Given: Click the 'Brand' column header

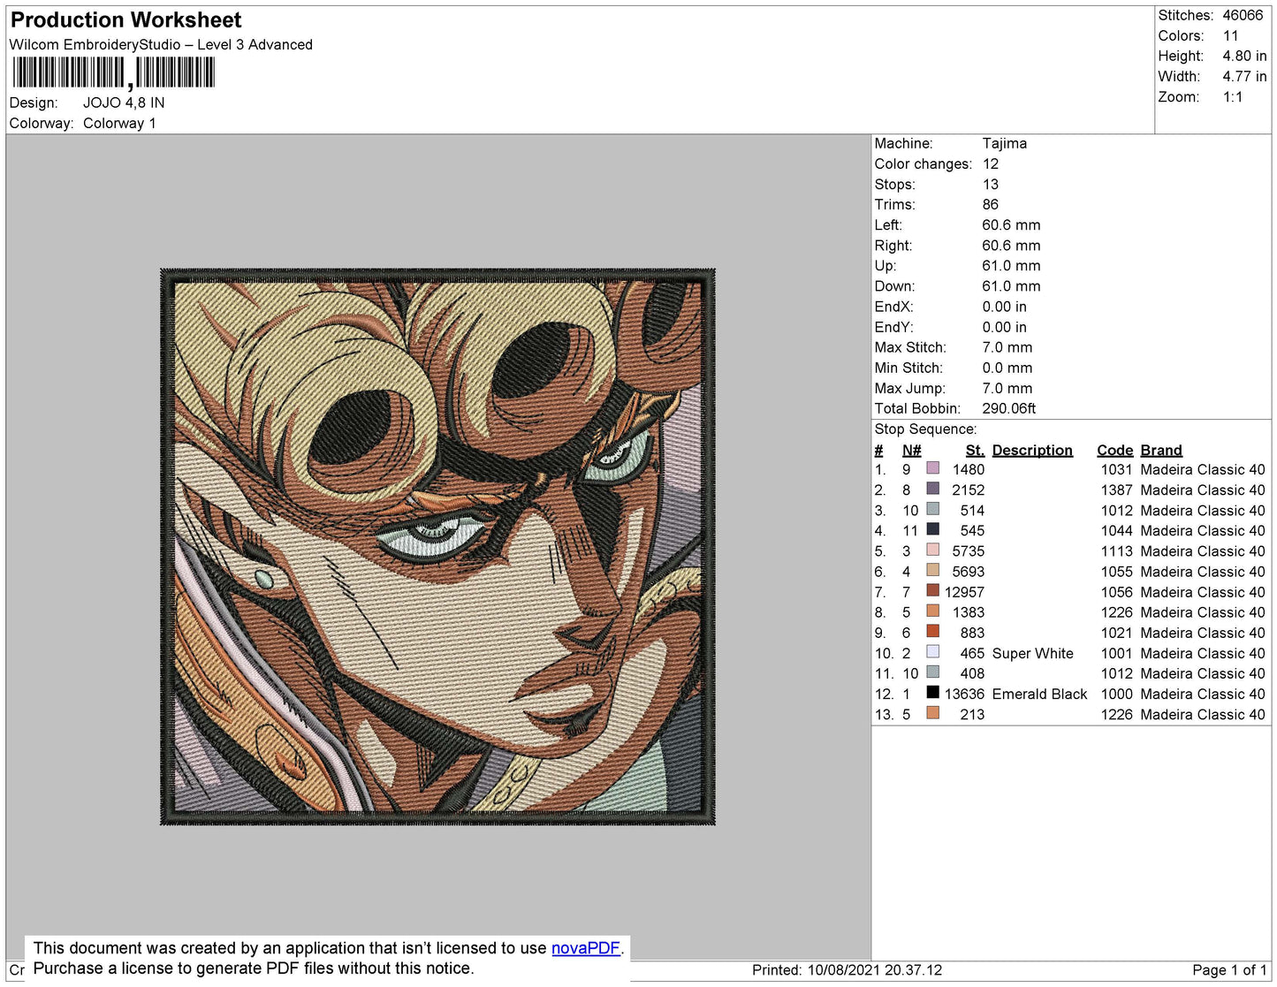Looking at the screenshot, I should click(x=1160, y=450).
